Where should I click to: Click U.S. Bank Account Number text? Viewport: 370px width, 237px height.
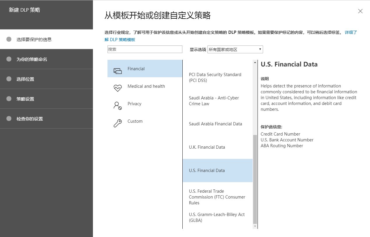pos(287,140)
